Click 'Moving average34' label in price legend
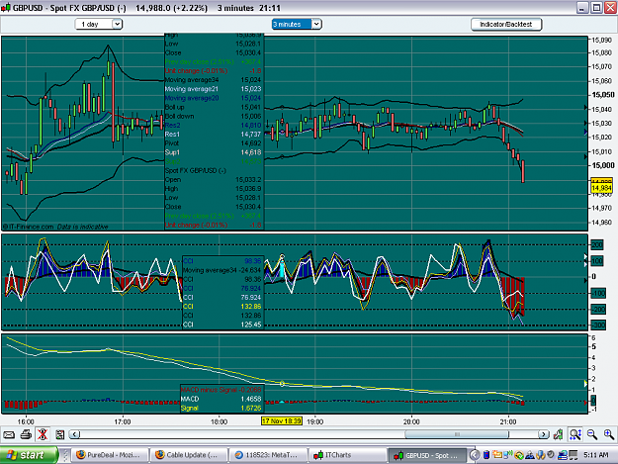This screenshot has height=464, width=618. pos(192,80)
